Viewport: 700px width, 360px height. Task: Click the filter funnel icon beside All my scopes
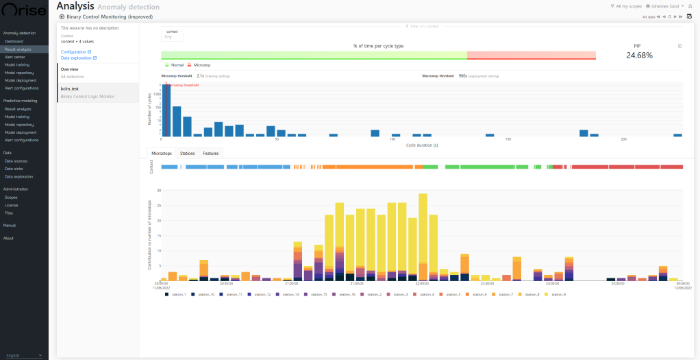(x=612, y=6)
